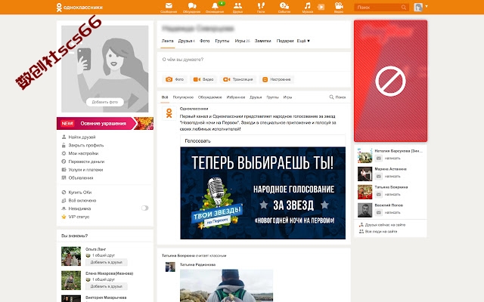Image resolution: width=484 pixels, height=302 pixels.
Task: Open Видео camera icon in top bar
Action: 339,8
